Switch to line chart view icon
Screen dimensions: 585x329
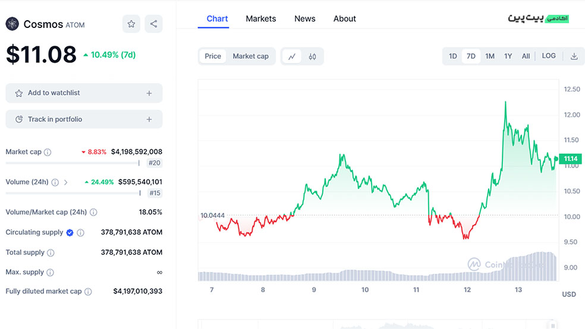tap(292, 56)
